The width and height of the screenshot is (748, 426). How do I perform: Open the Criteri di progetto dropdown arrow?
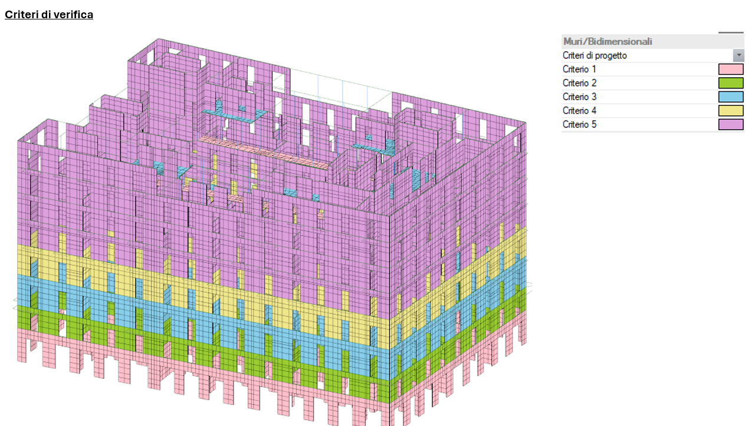[x=738, y=55]
